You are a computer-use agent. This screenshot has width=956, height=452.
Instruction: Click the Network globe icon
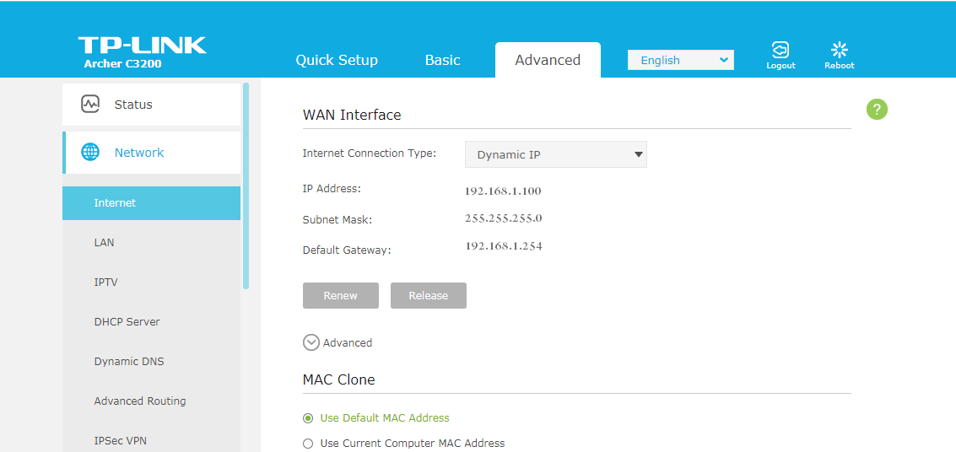(x=90, y=153)
